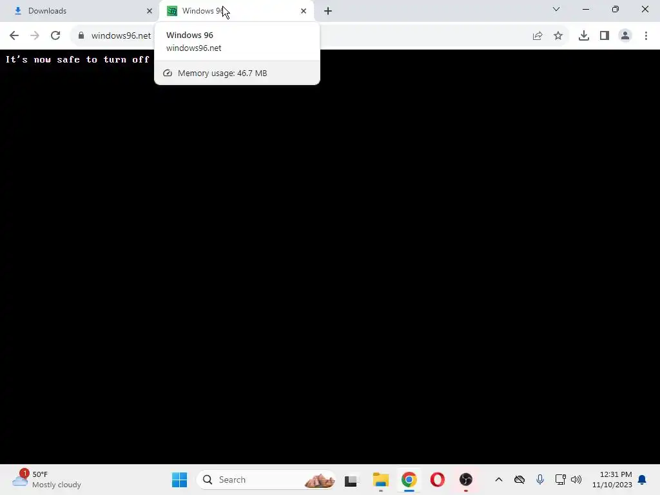Click the 'It's now safe to turn off' text
The width and height of the screenshot is (660, 495).
(77, 59)
